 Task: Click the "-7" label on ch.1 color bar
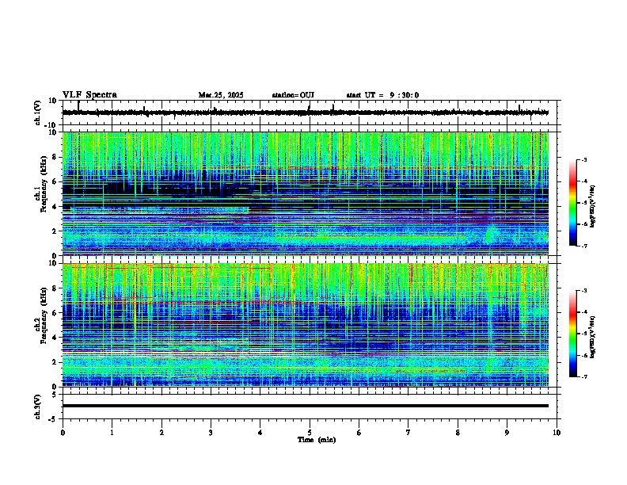point(583,246)
